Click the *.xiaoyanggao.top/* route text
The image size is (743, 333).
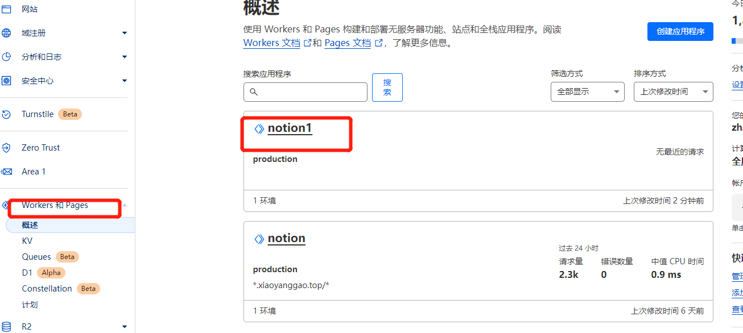click(291, 285)
